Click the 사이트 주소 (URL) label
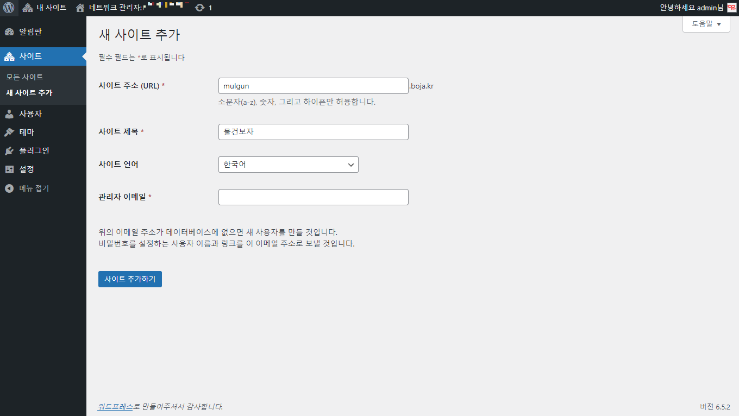This screenshot has height=416, width=739. tap(131, 86)
